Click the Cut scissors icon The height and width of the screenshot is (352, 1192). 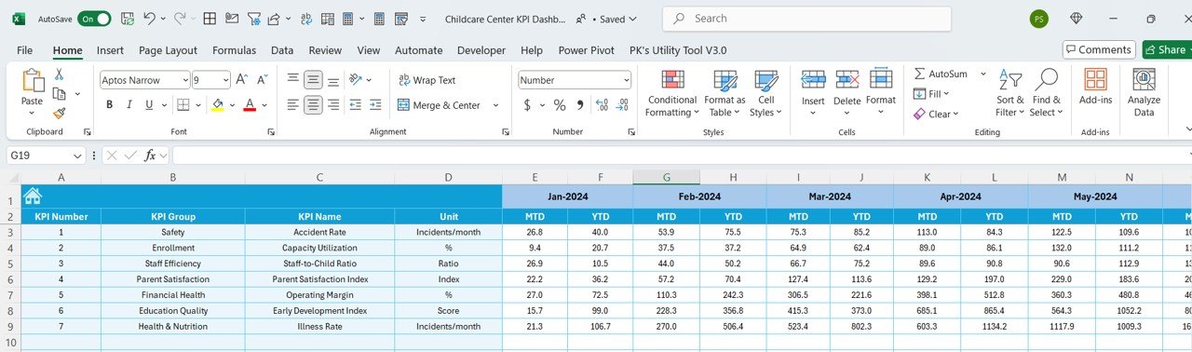[x=59, y=74]
